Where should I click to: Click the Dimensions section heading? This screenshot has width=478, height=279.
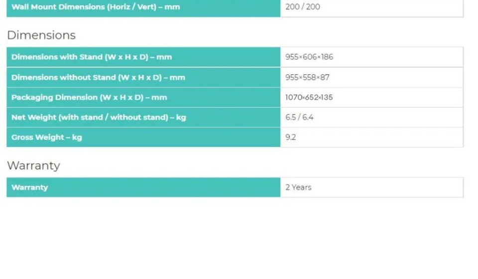41,35
